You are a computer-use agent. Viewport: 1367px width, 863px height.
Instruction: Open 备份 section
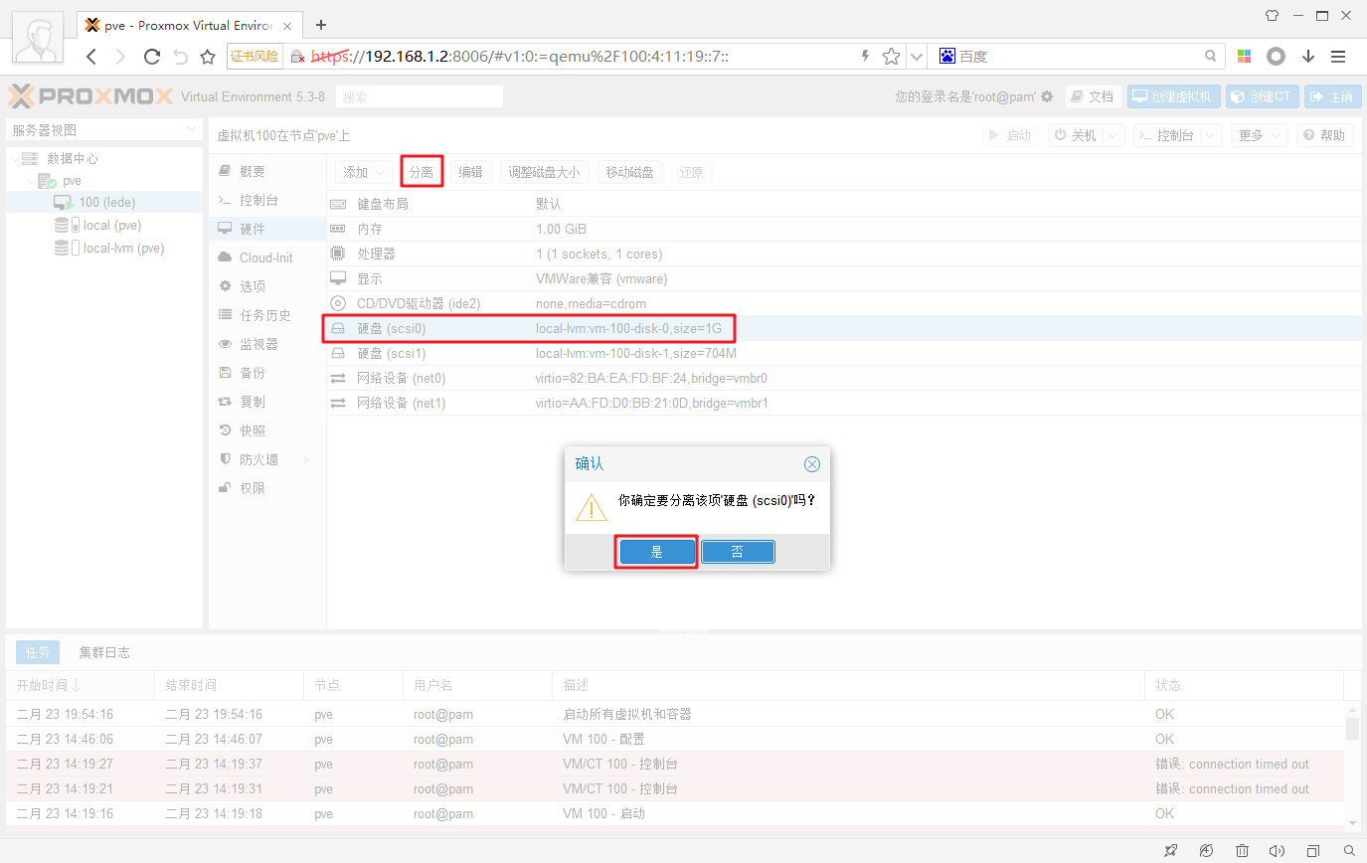(267, 373)
